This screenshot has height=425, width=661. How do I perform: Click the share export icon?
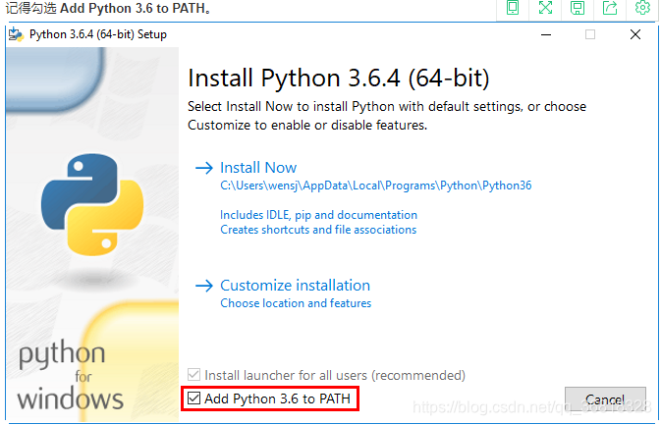click(610, 8)
